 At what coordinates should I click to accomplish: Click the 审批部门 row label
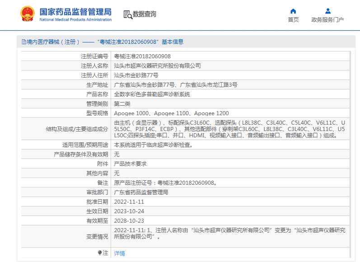coord(97,192)
